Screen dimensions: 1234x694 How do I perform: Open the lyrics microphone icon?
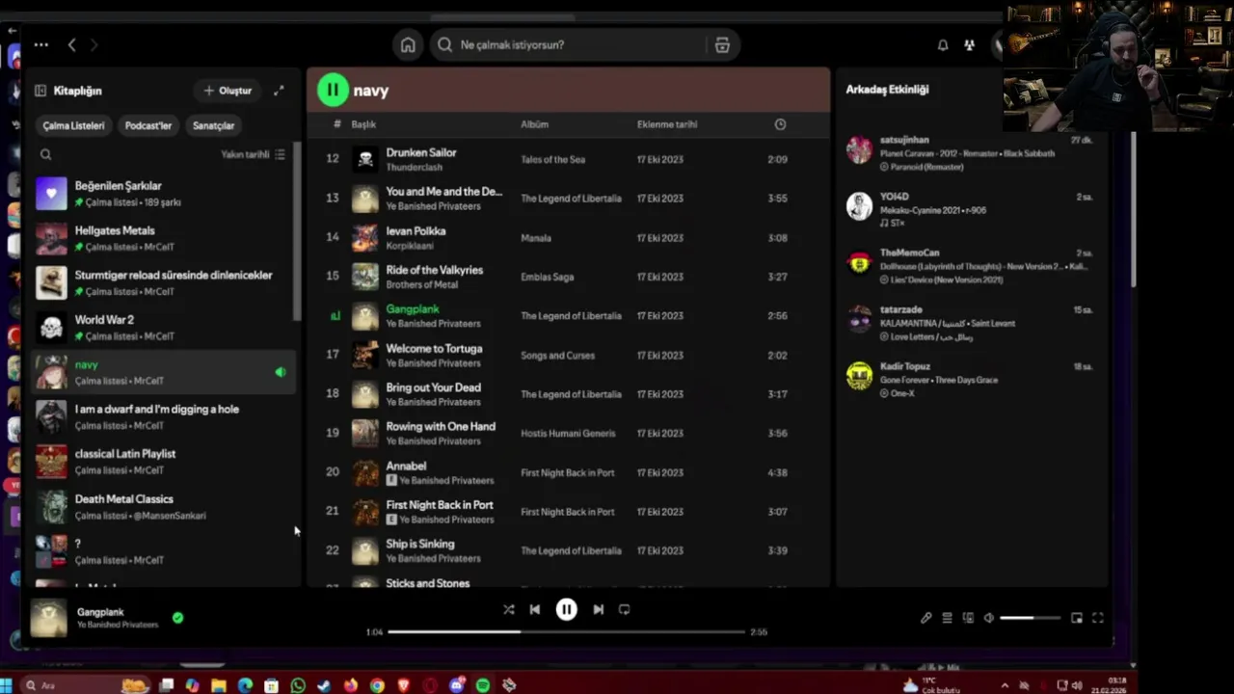(x=925, y=618)
